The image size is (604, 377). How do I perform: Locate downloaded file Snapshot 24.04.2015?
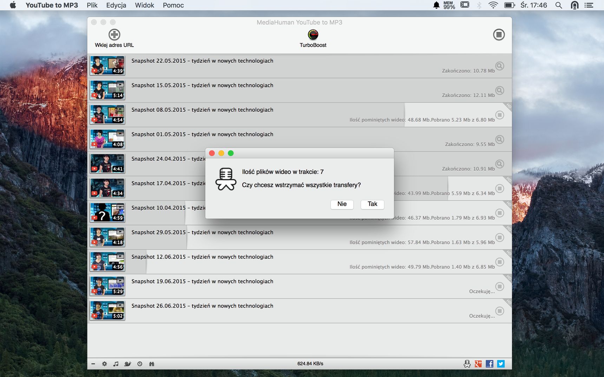[500, 164]
